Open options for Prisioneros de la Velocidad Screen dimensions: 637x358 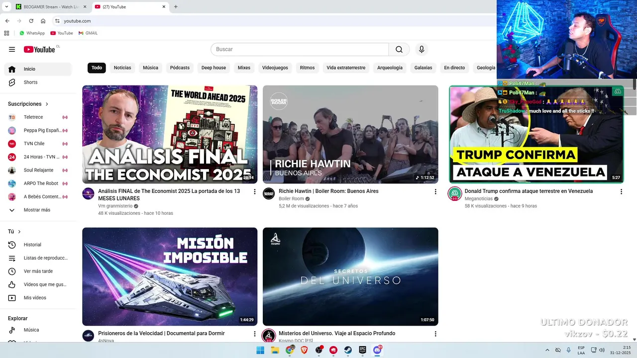(x=255, y=334)
